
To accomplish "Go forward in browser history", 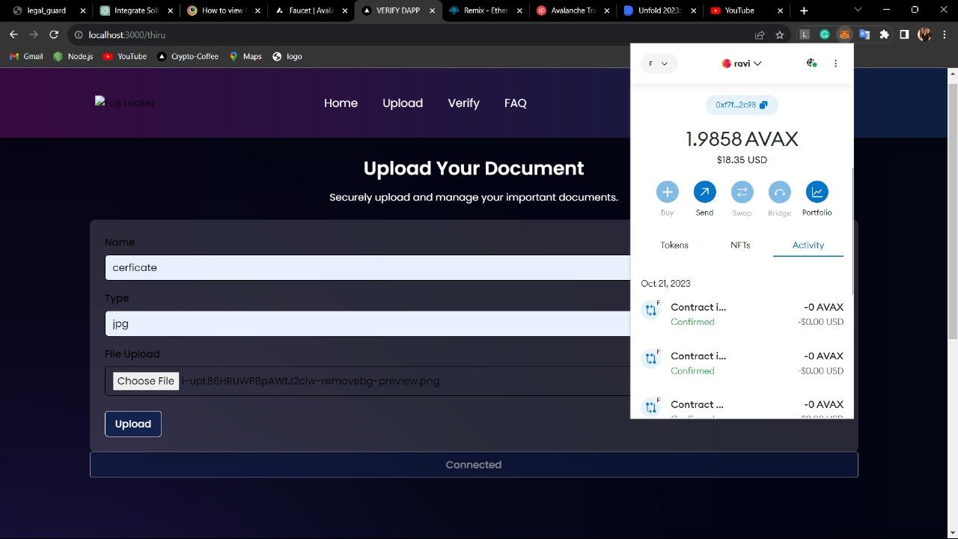I will pos(34,34).
